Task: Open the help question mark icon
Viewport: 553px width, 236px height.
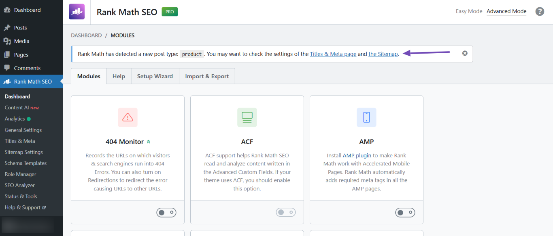Action: pyautogui.click(x=540, y=11)
